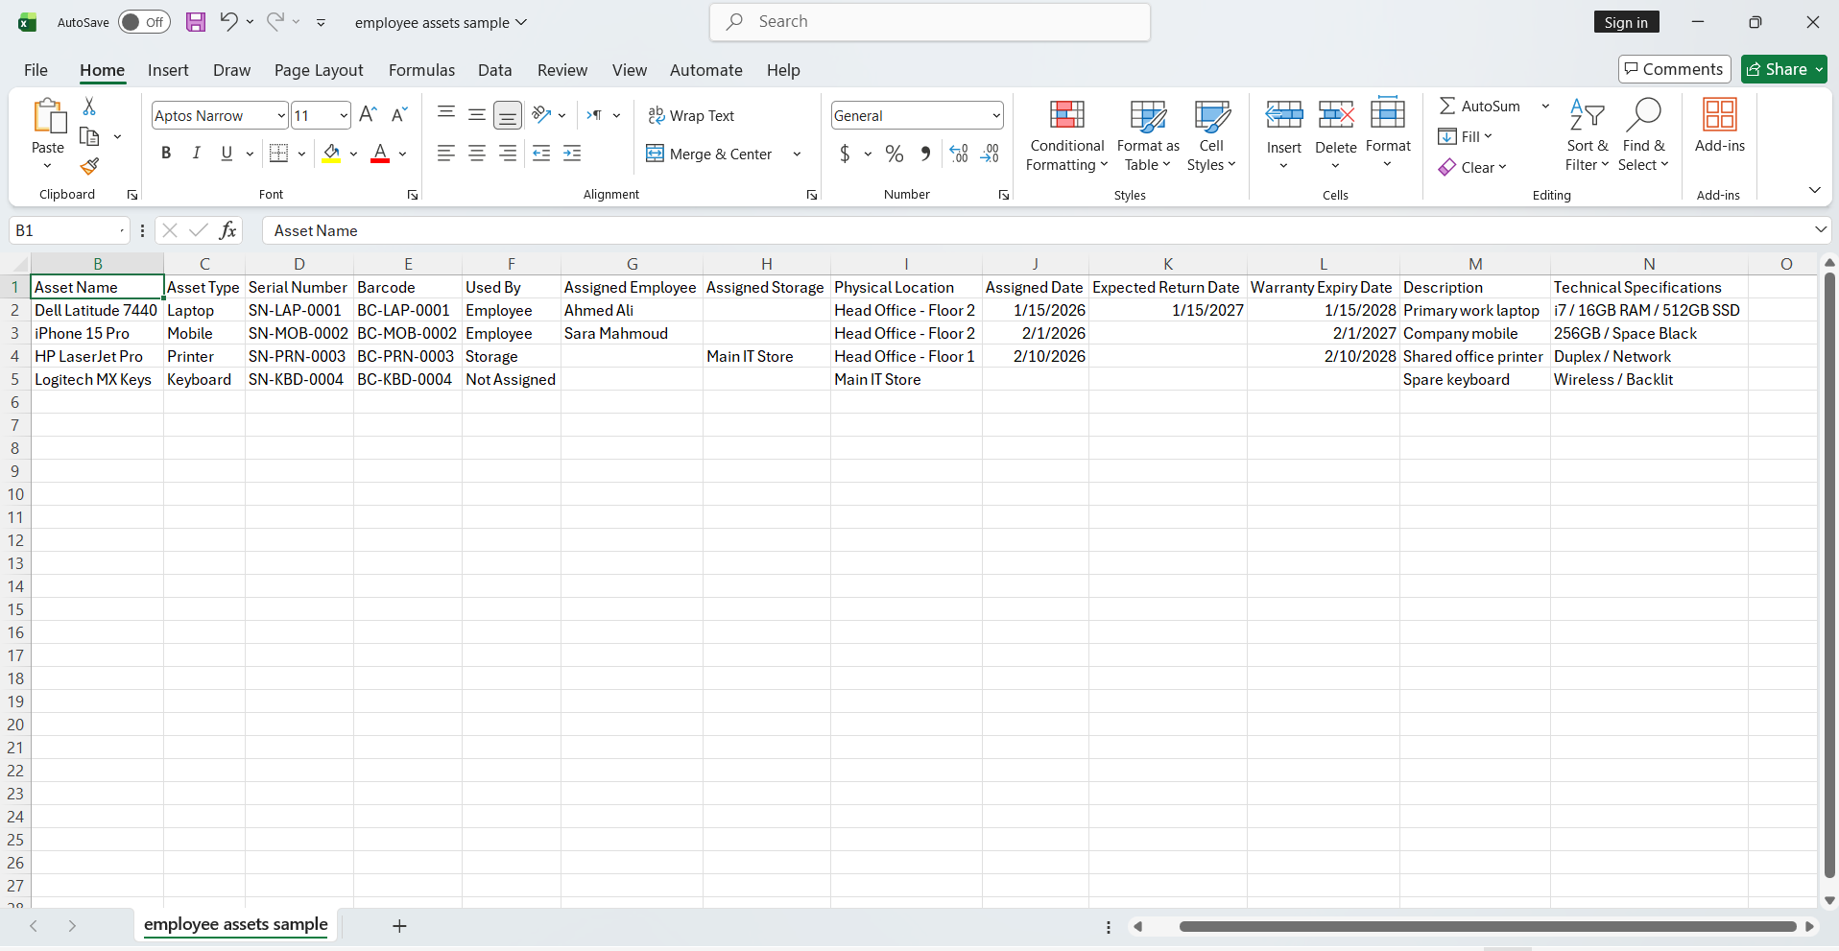
Task: Expand Conditional Formatting menu
Action: 1066,135
